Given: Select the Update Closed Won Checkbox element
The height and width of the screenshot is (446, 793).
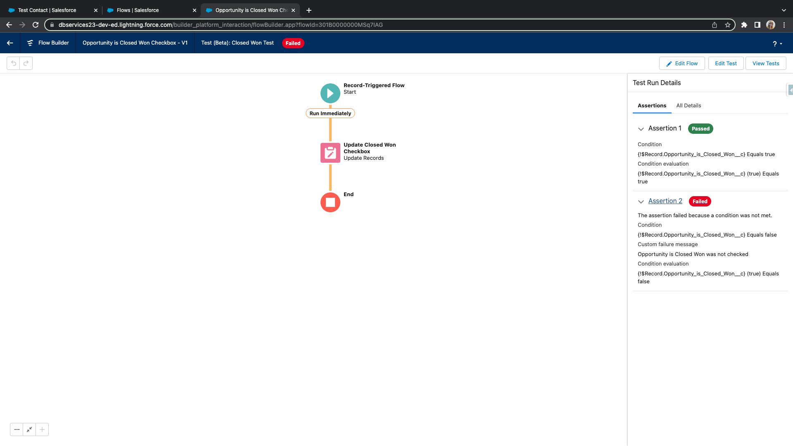Looking at the screenshot, I should coord(330,153).
